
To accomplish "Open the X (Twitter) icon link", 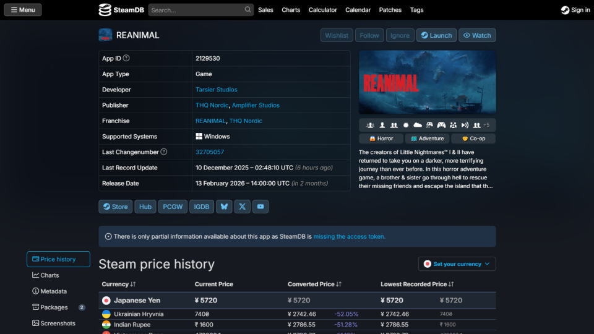I will click(243, 207).
